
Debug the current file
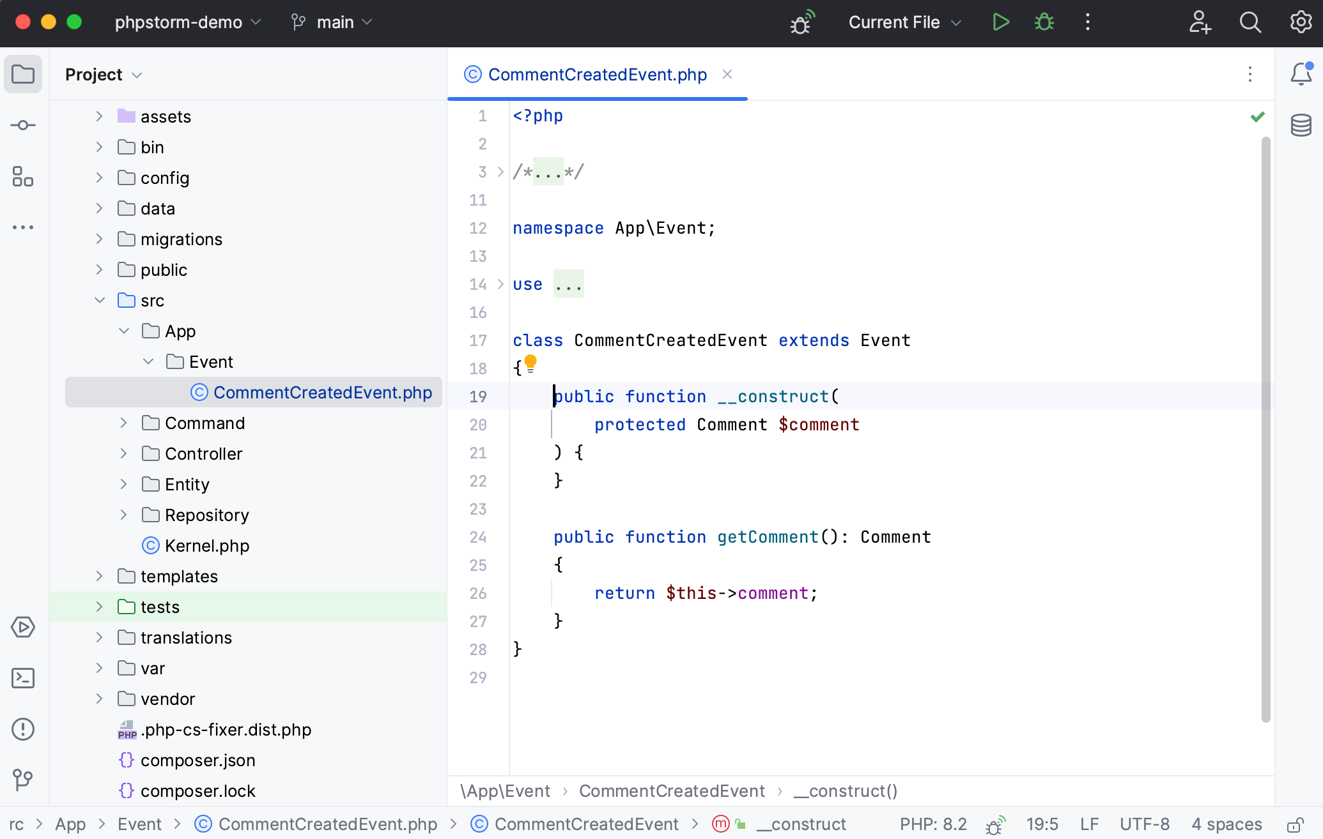(1044, 22)
